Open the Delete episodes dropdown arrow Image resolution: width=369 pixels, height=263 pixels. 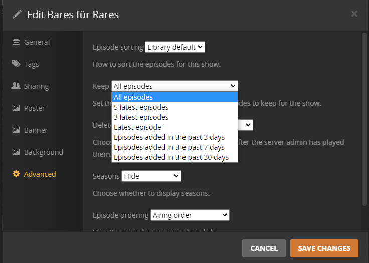coord(248,125)
